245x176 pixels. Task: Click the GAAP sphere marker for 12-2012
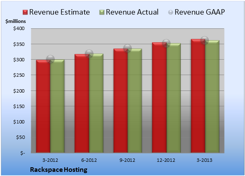166,43
